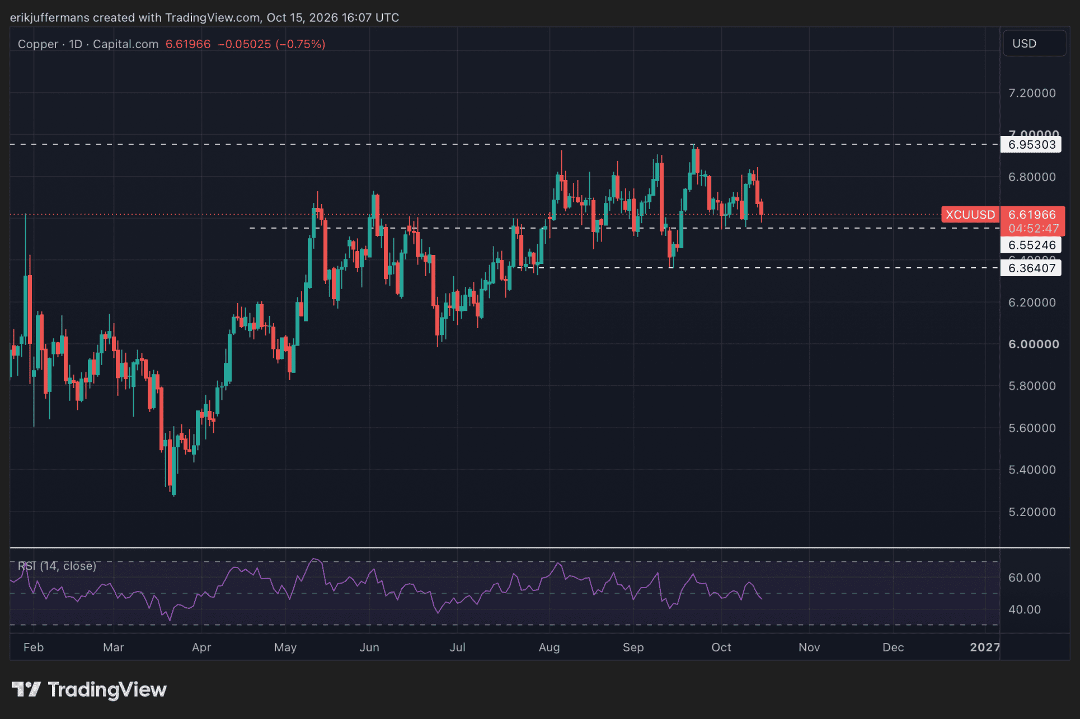Open the USD currency selector
Screen dimensions: 1080x719
pyautogui.click(x=1034, y=44)
